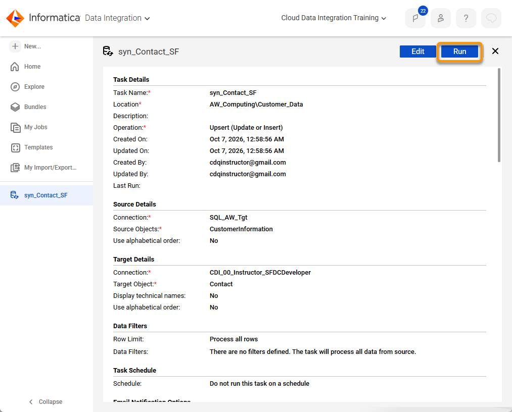The image size is (512, 412).
Task: Click the Updated On date value
Action: (x=247, y=151)
